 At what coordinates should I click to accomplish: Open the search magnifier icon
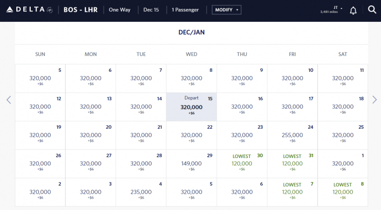(372, 10)
